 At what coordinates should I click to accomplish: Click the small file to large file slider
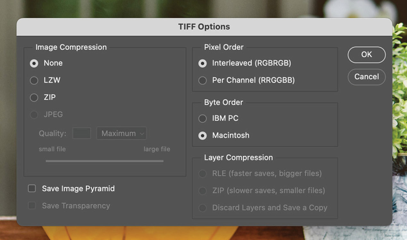pos(105,161)
